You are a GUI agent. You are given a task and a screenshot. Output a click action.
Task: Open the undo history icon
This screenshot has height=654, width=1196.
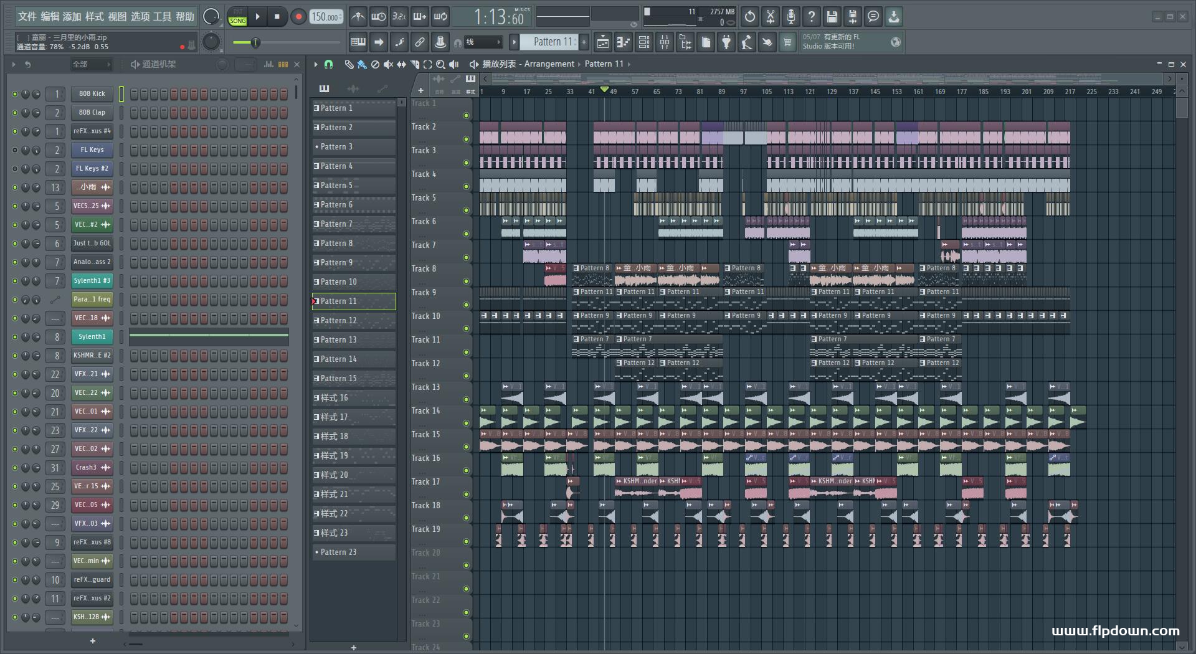[x=750, y=17]
